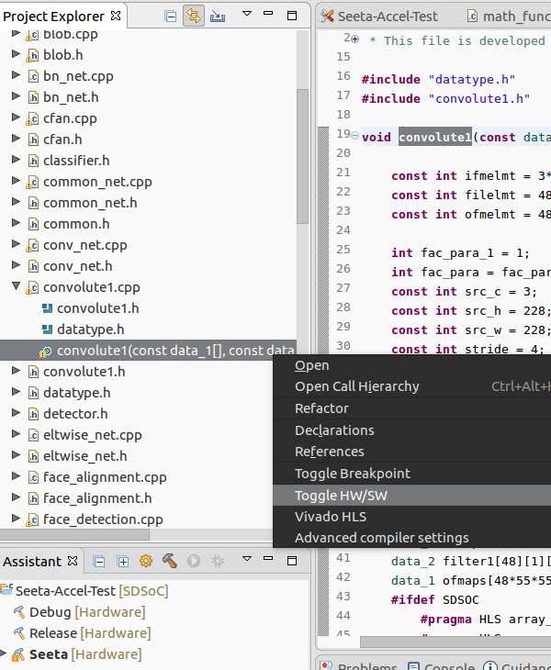Select bn_net.h header file icon
Screen dimensions: 551x670
pyautogui.click(x=33, y=98)
